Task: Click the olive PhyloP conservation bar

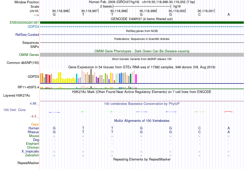Action: (200, 112)
